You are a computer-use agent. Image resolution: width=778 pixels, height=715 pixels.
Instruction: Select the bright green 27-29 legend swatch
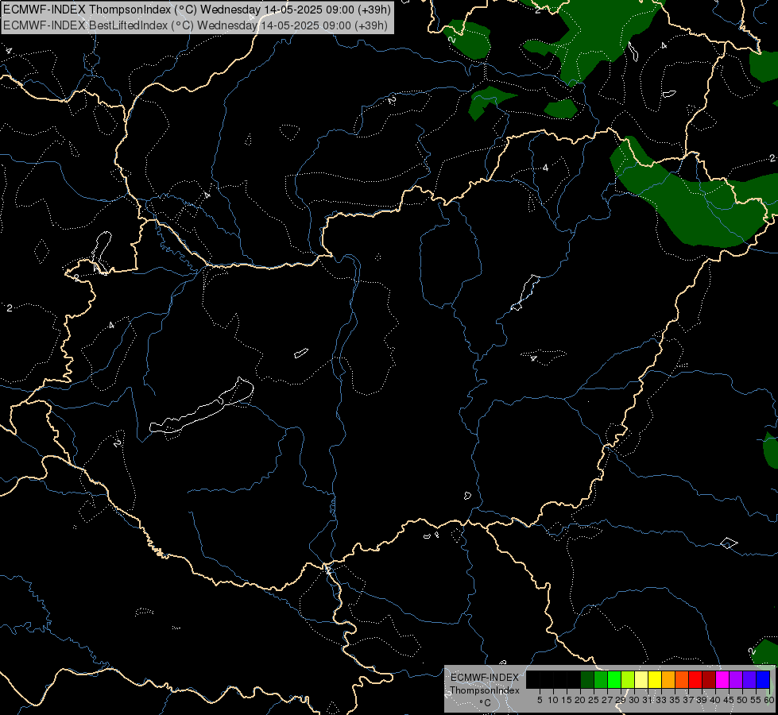[614, 680]
